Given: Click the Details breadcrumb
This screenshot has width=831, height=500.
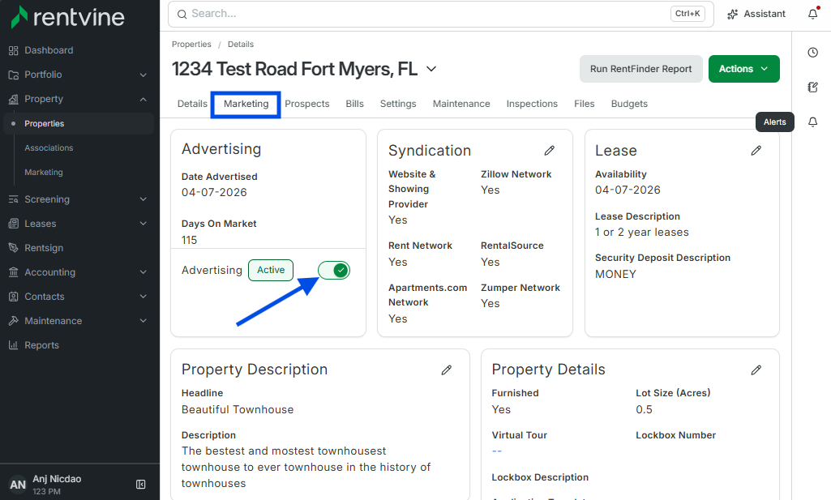Looking at the screenshot, I should point(241,45).
